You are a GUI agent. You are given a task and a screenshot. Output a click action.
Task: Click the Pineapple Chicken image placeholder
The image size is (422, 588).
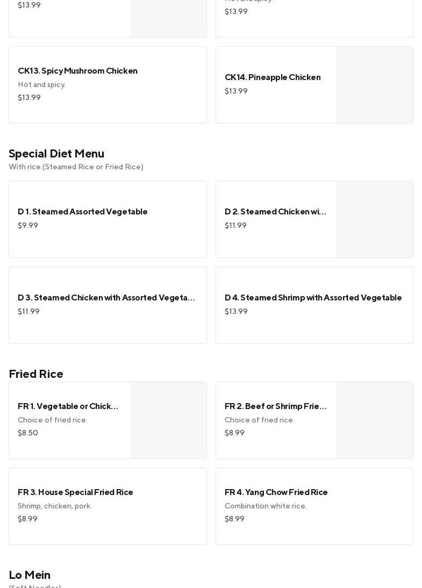click(374, 85)
